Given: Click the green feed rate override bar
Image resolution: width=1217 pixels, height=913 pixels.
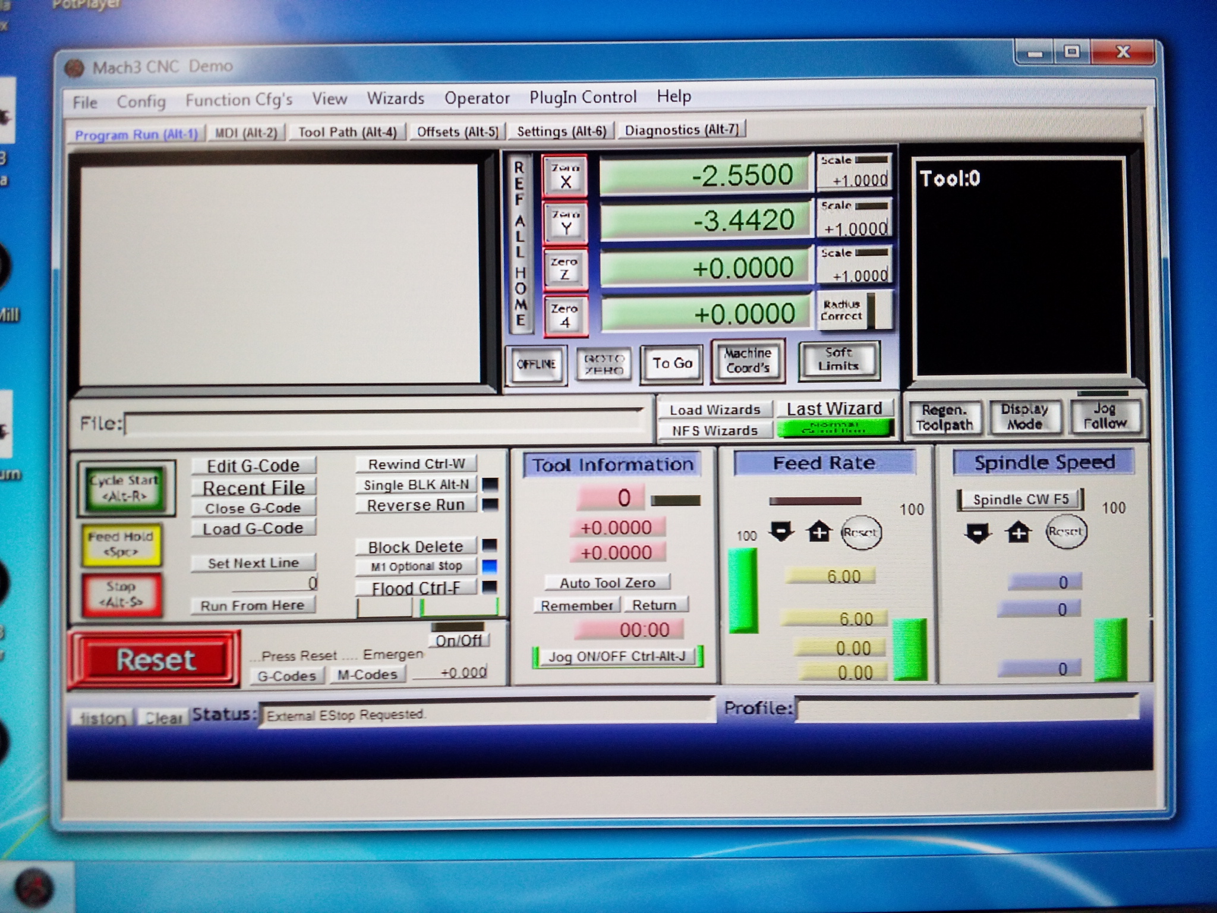Looking at the screenshot, I should pyautogui.click(x=743, y=590).
